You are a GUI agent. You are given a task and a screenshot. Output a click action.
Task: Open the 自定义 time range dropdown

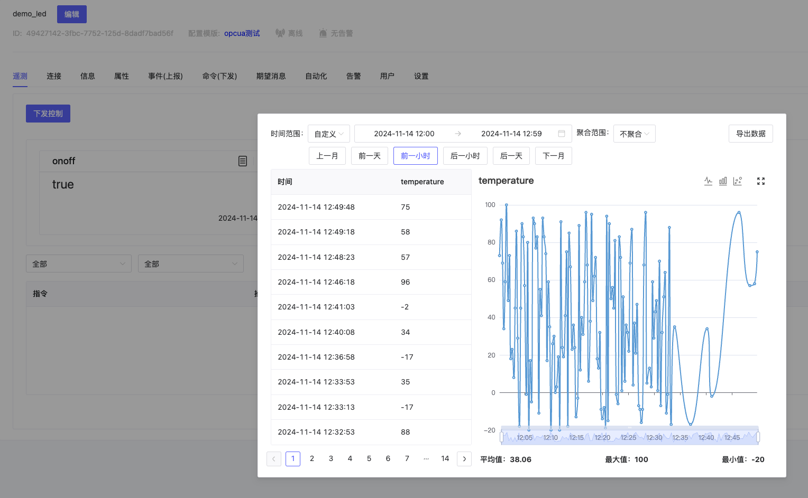point(328,134)
